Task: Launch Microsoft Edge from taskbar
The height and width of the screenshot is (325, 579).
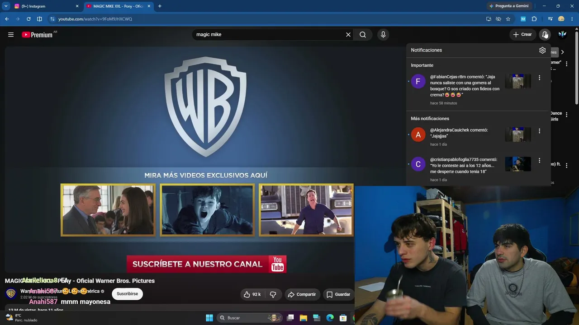Action: [x=330, y=318]
